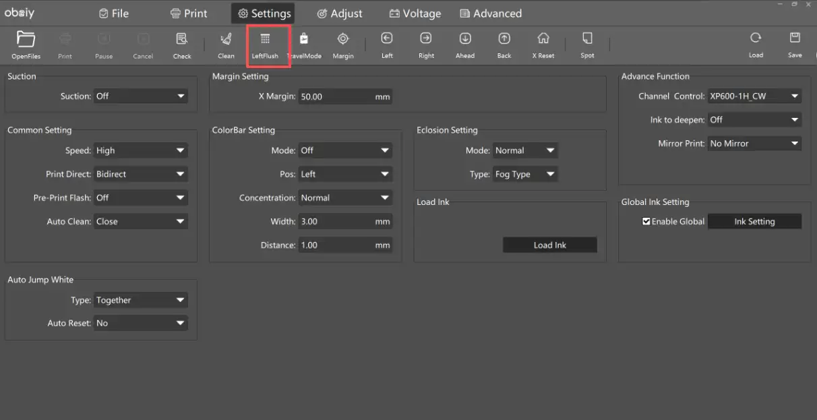Click the X Reset home icon
The height and width of the screenshot is (420, 817).
point(543,38)
